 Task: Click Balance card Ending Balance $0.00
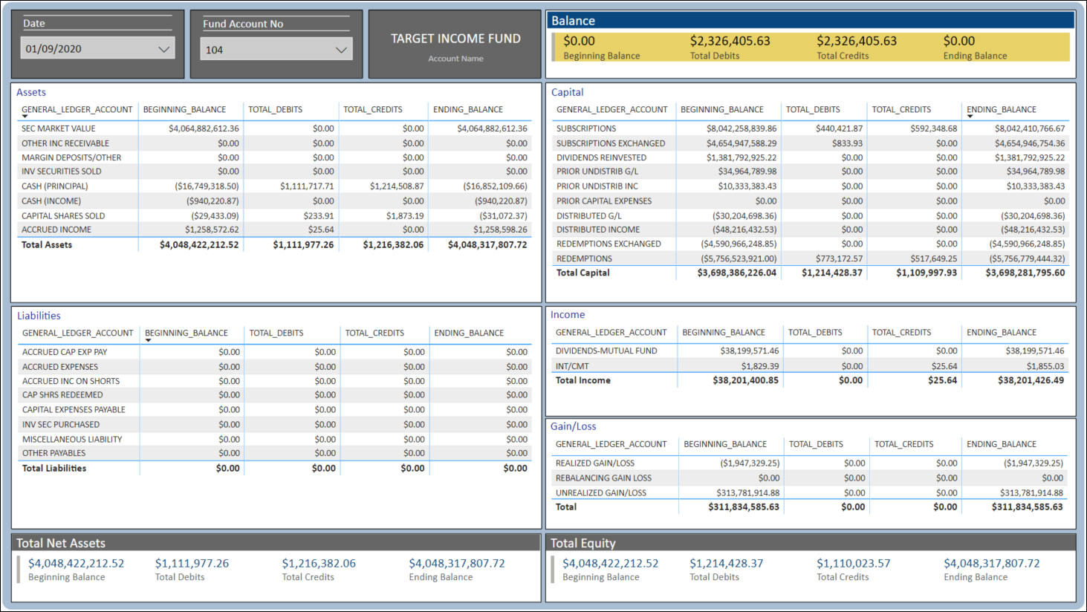click(959, 41)
